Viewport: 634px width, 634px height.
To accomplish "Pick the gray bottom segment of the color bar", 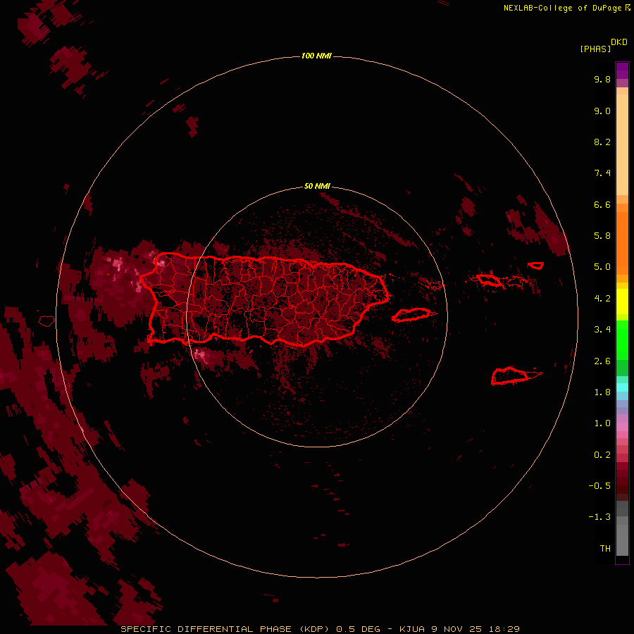I will coord(622,540).
